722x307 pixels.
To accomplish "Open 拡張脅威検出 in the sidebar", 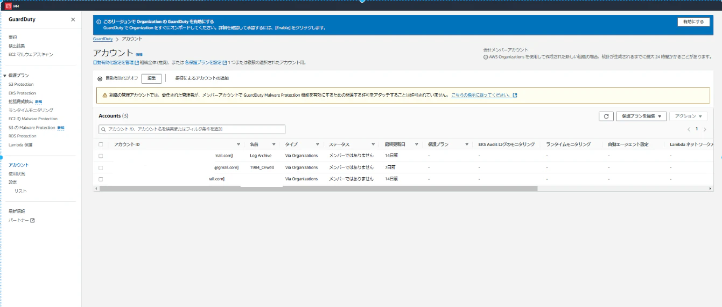I will pos(21,101).
